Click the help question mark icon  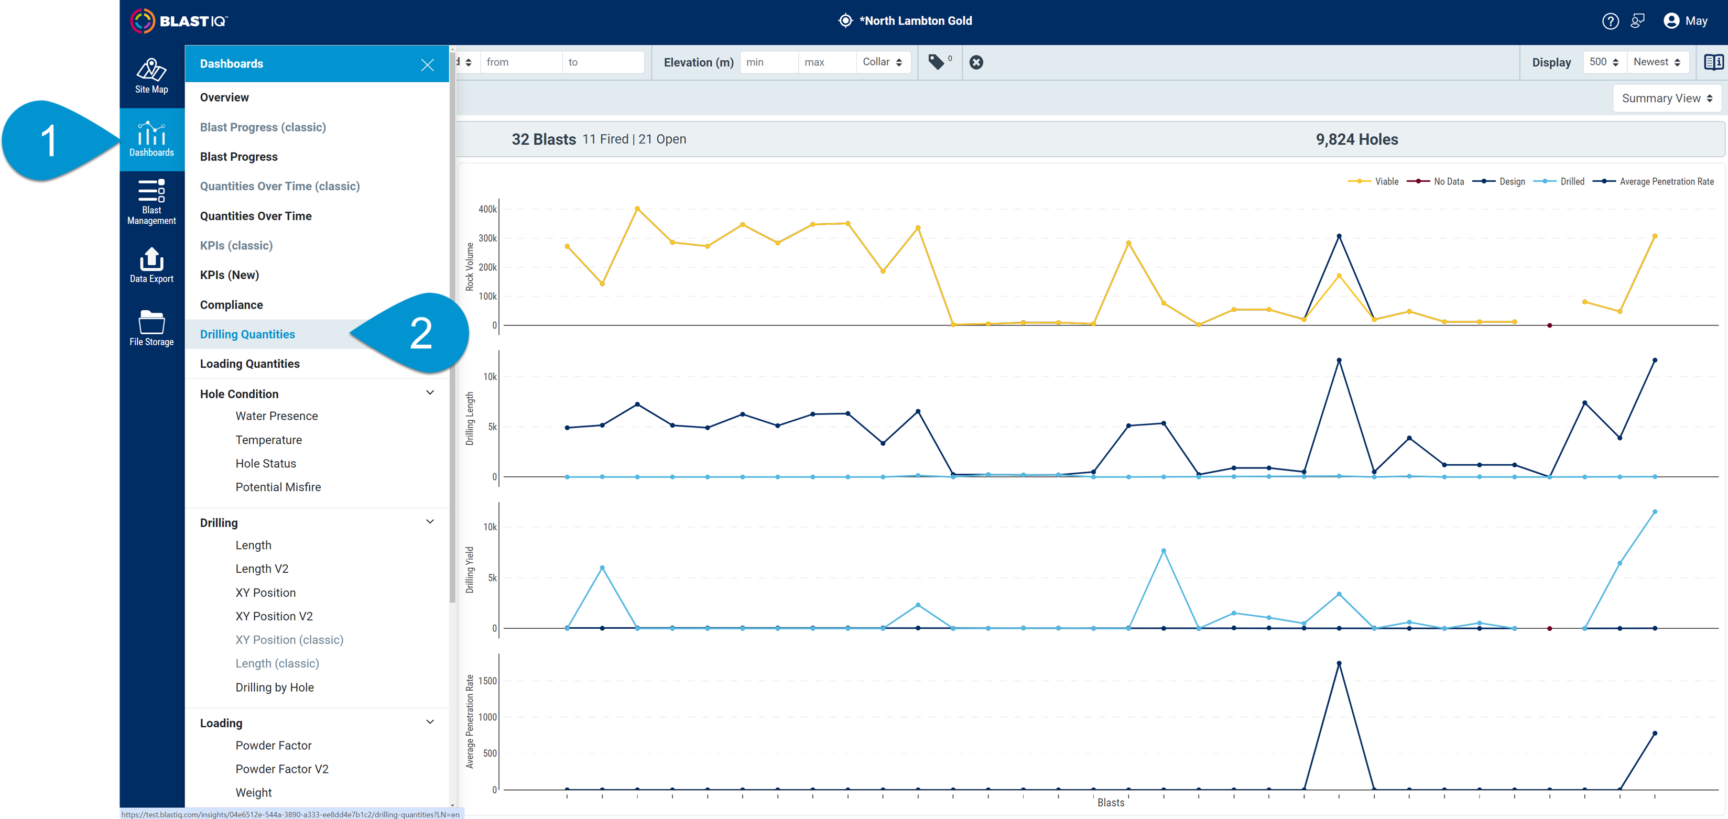click(x=1610, y=21)
